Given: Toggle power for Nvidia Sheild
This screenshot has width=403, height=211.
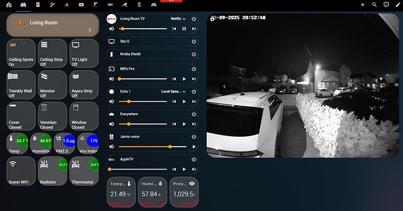Looking at the screenshot, I should coord(194,54).
